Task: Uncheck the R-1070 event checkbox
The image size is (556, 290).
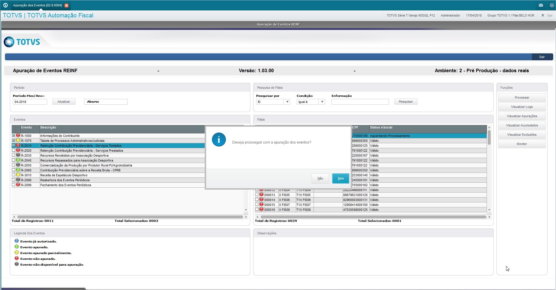Action: click(13, 140)
